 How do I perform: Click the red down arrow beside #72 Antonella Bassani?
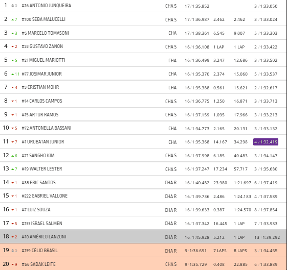(x=13, y=128)
